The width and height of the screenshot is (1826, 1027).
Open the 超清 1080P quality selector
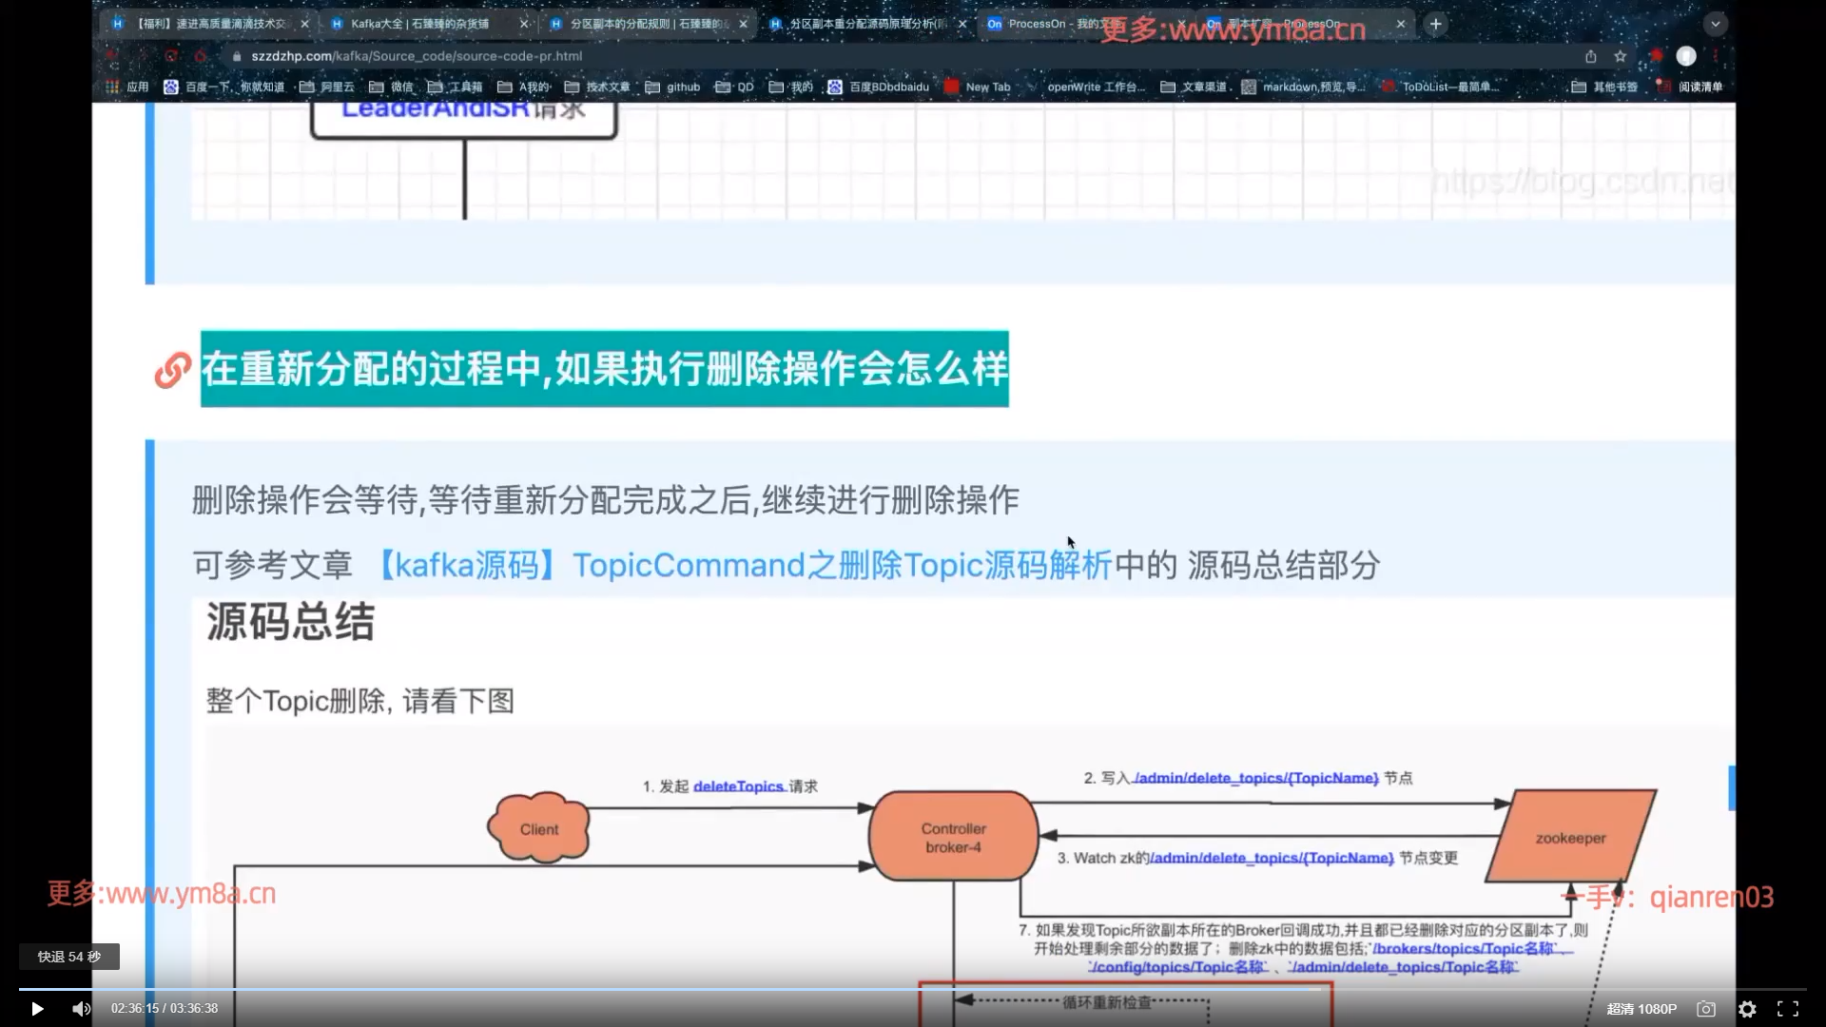pos(1641,1009)
